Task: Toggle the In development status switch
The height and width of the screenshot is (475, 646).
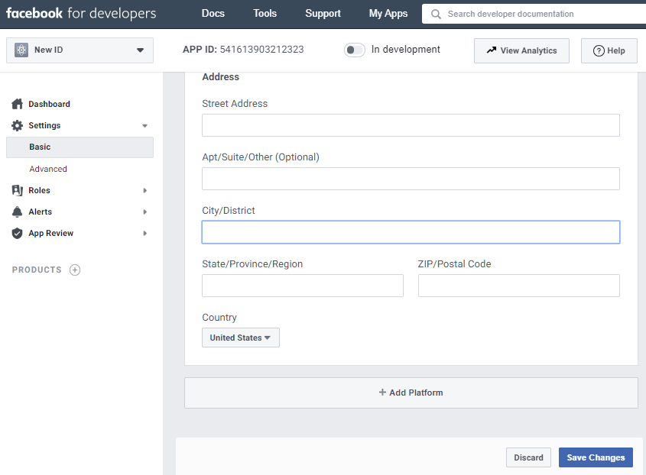Action: (x=354, y=50)
